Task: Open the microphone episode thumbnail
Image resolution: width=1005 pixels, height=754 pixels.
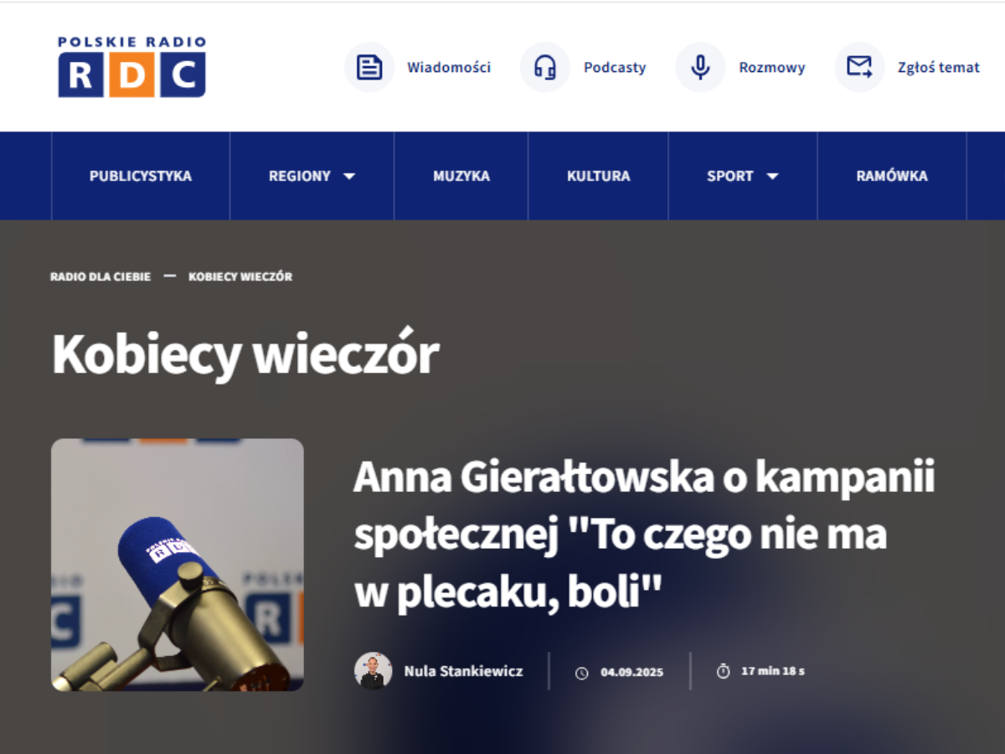Action: (178, 565)
